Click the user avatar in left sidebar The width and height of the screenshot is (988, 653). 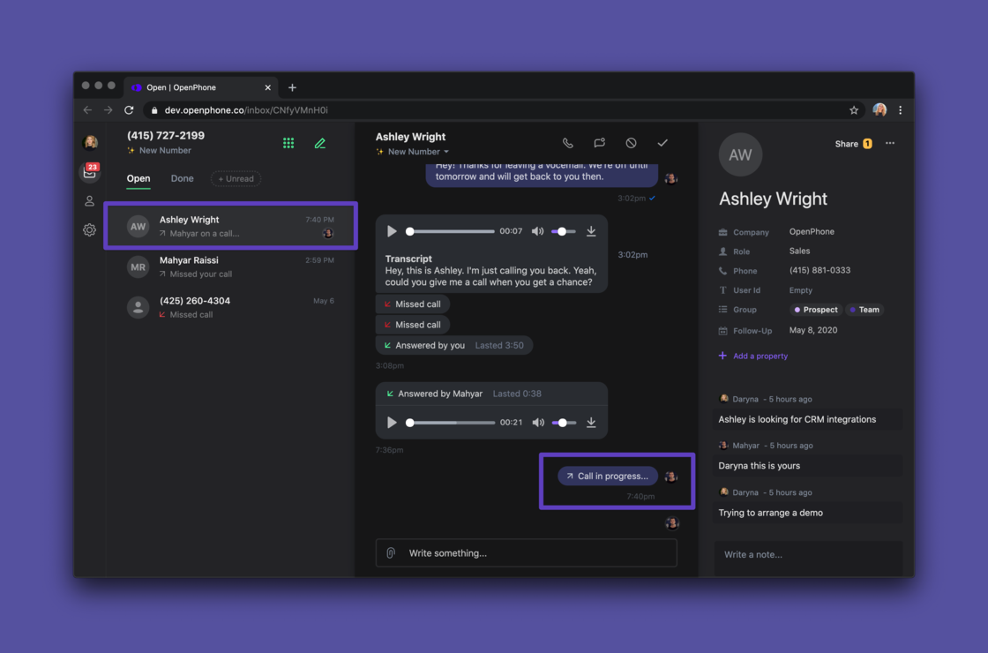pyautogui.click(x=90, y=142)
